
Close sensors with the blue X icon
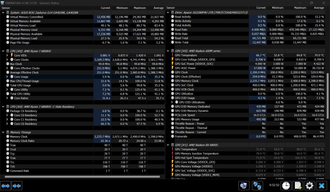(322, 186)
